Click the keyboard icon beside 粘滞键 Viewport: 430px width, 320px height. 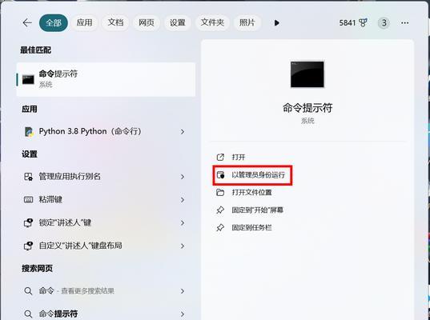coord(29,200)
